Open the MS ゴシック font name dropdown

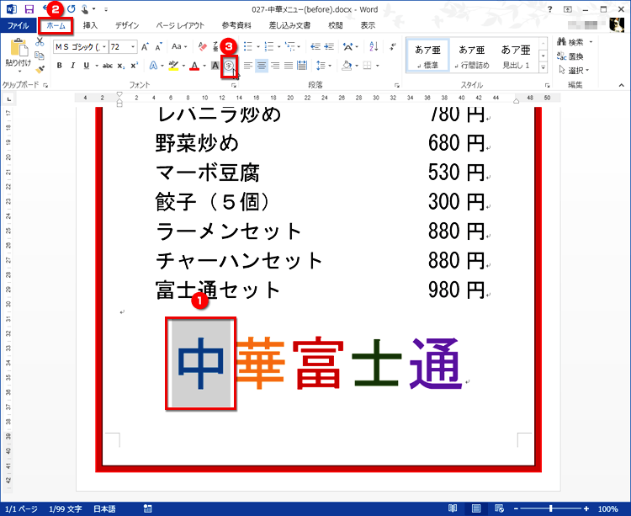[x=104, y=47]
